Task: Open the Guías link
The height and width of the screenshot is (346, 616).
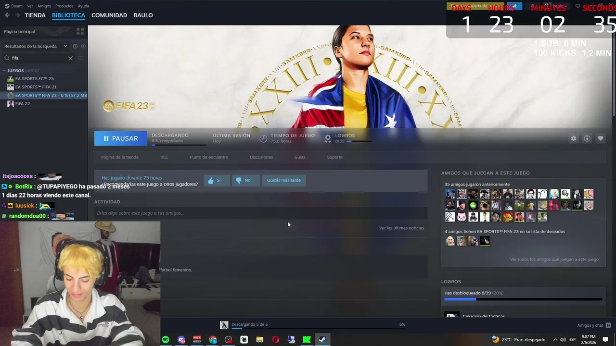Action: [x=300, y=157]
